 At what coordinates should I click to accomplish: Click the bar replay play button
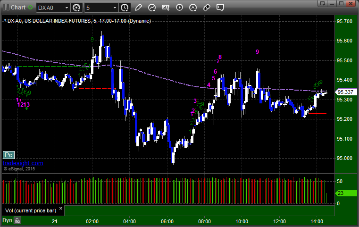(179, 8)
